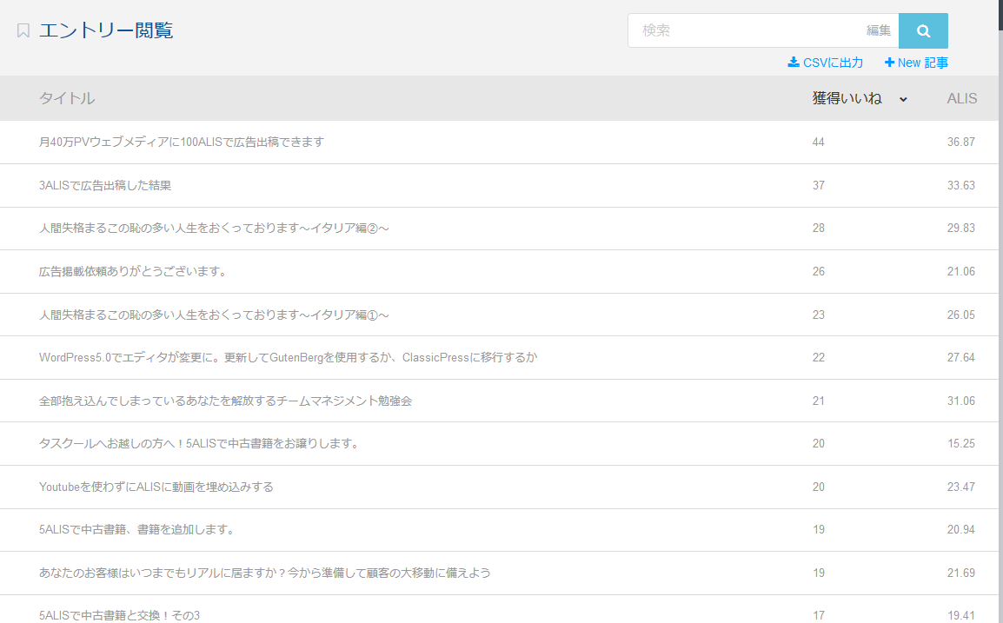Open the 編集 option in search box
This screenshot has height=623, width=1003.
pyautogui.click(x=879, y=30)
